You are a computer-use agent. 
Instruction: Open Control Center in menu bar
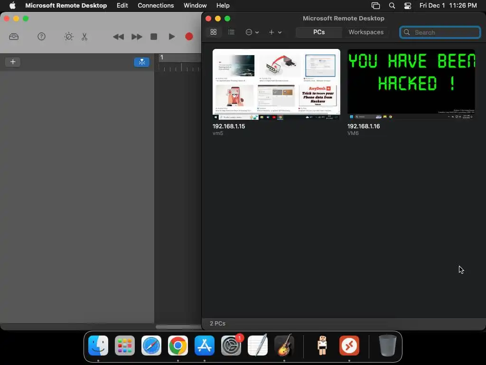tap(408, 6)
